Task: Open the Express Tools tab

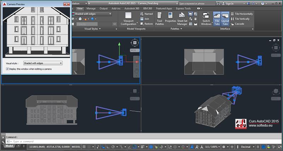Action: (x=183, y=8)
